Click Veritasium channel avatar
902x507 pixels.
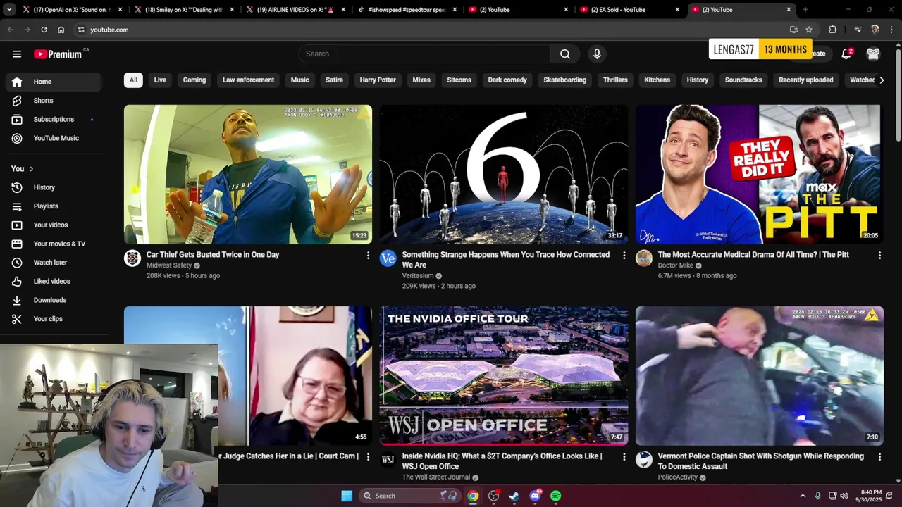(388, 258)
